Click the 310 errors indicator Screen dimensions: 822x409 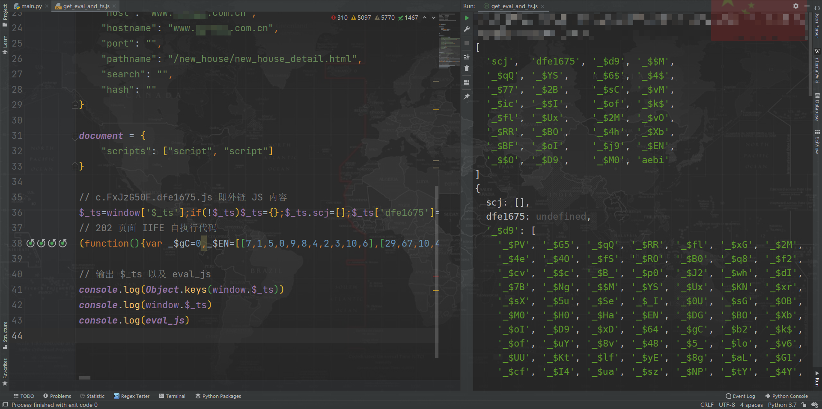point(339,18)
